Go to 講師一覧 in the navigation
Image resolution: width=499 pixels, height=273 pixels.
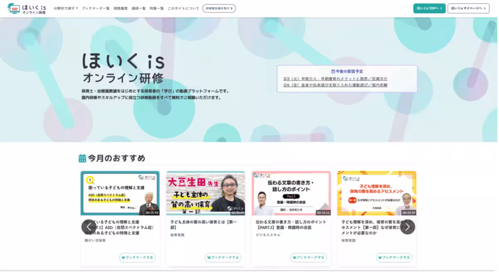click(x=138, y=8)
